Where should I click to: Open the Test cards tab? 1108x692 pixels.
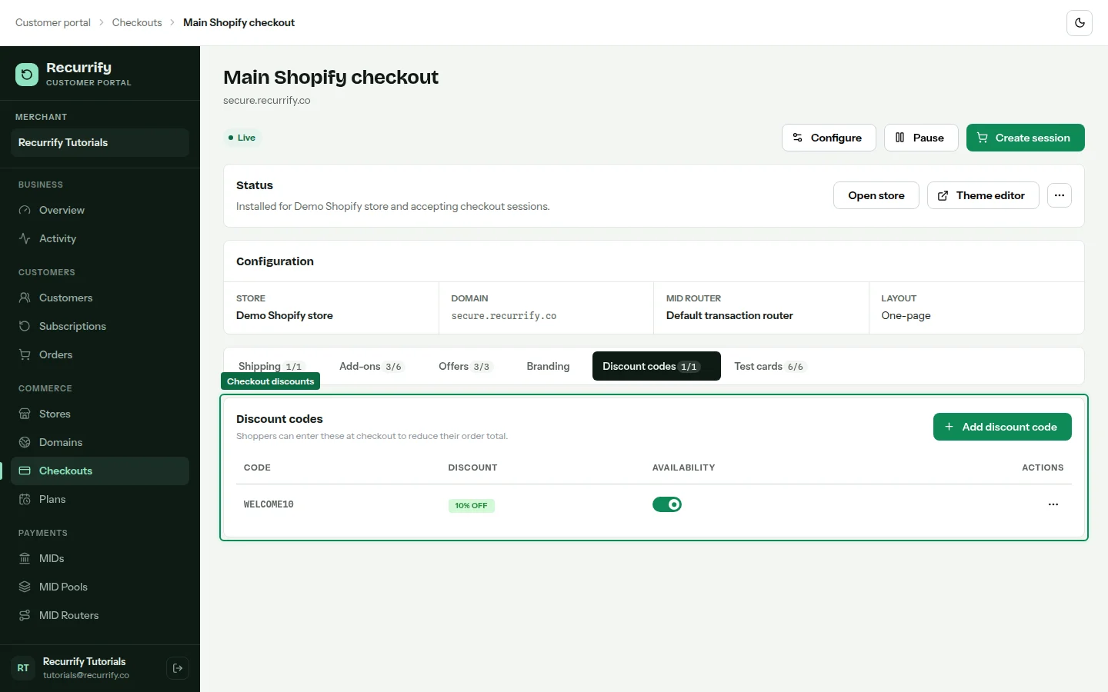[x=769, y=366]
